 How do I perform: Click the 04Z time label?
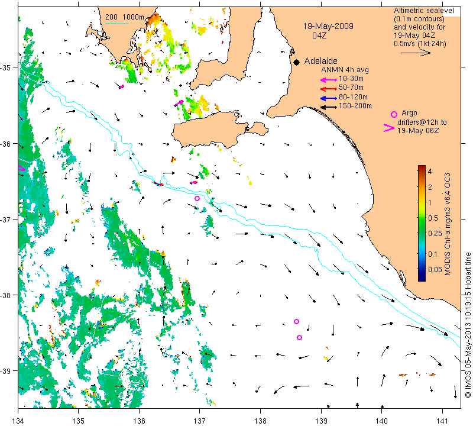(x=319, y=35)
